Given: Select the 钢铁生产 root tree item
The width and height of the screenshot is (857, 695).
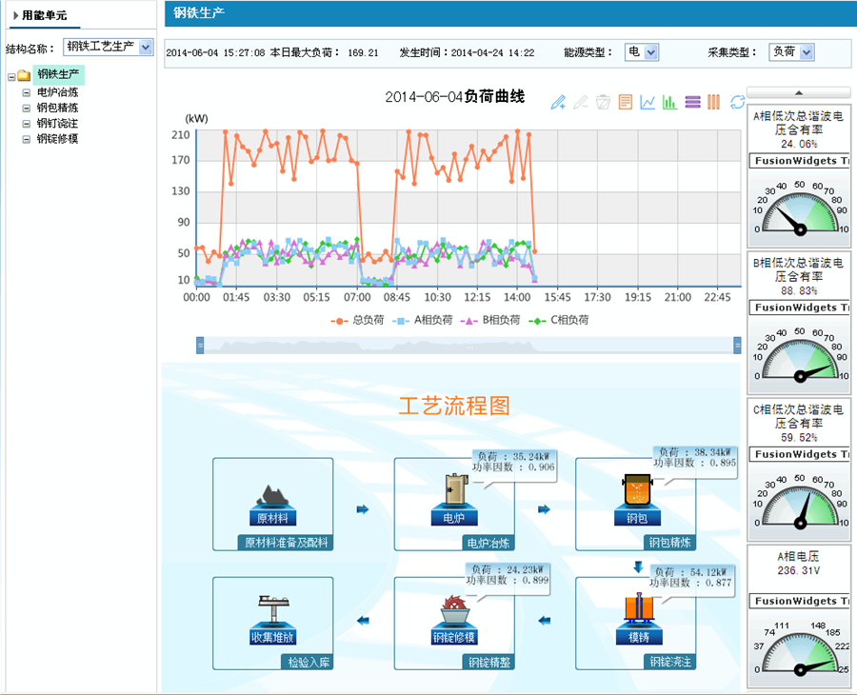Looking at the screenshot, I should (58, 74).
